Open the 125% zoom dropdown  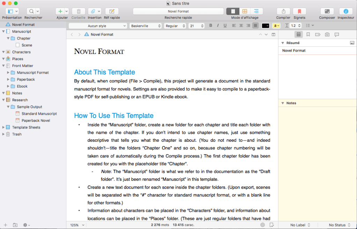click(77, 225)
